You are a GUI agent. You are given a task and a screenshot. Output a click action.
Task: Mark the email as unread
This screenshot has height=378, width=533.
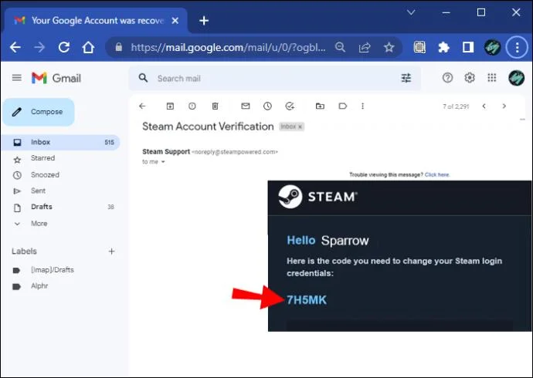(x=246, y=106)
